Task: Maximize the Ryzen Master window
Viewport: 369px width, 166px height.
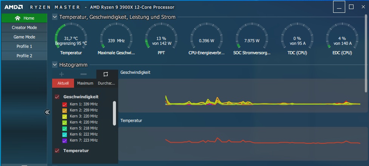Action: (351, 7)
